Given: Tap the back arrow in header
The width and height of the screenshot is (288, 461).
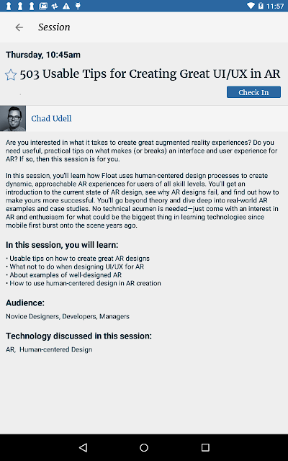Looking at the screenshot, I should pos(19,27).
